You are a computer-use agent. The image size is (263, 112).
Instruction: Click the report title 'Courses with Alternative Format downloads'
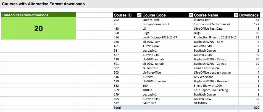[44, 4]
